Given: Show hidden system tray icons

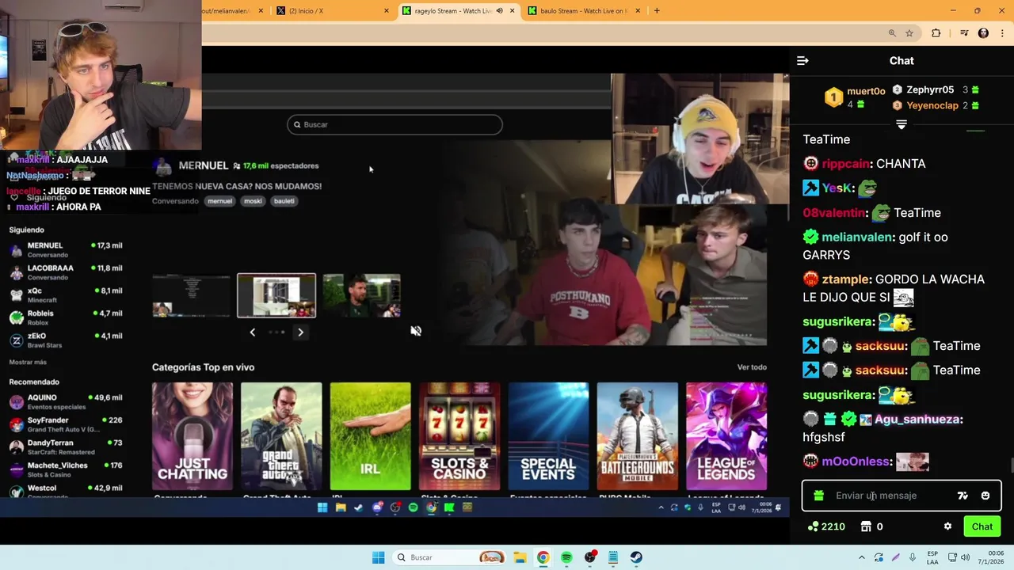Looking at the screenshot, I should pyautogui.click(x=862, y=557).
